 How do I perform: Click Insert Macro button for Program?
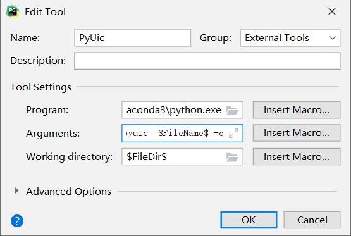pyautogui.click(x=297, y=110)
